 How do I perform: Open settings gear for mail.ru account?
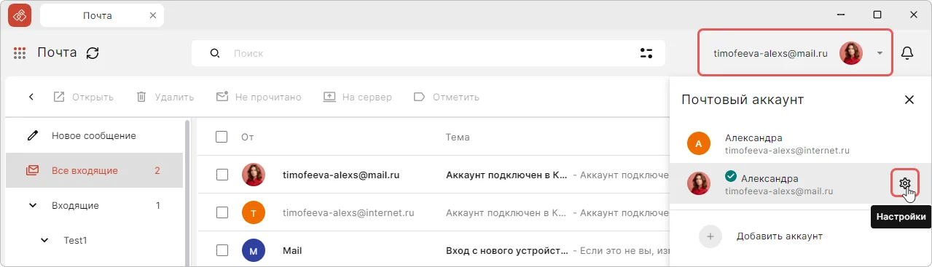pyautogui.click(x=905, y=183)
